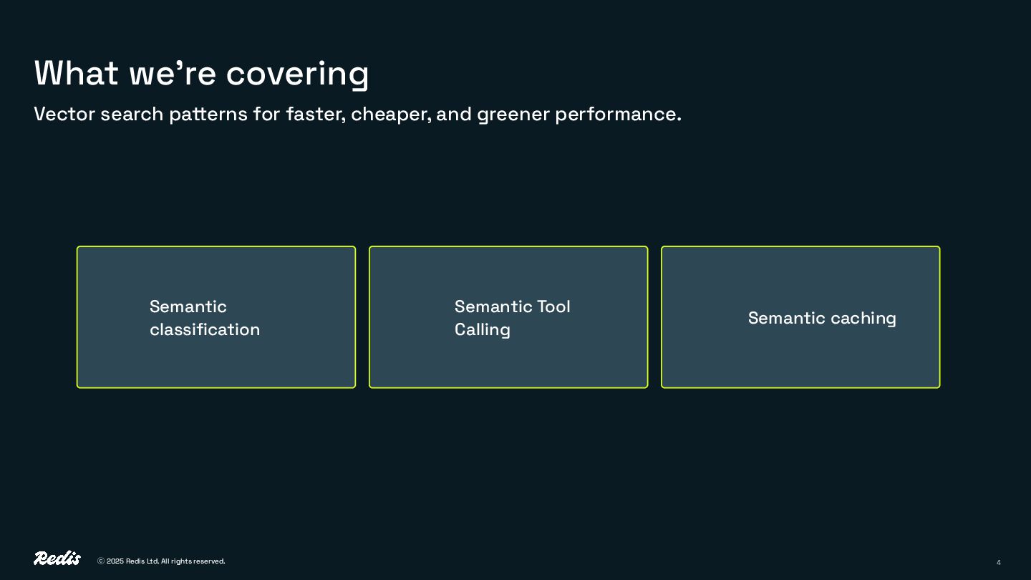Click the word 'cheaper' in the subtitle

point(390,115)
